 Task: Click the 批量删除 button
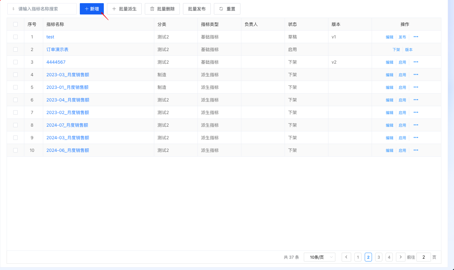coord(162,9)
